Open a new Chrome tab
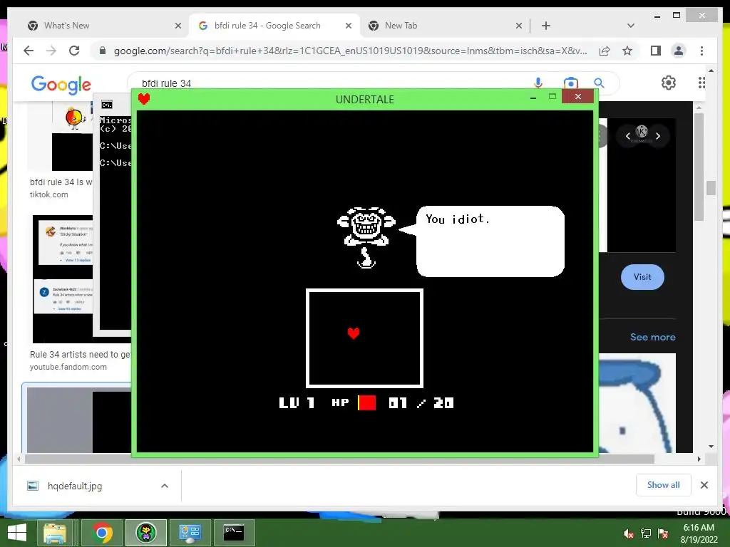This screenshot has height=547, width=730. click(546, 26)
